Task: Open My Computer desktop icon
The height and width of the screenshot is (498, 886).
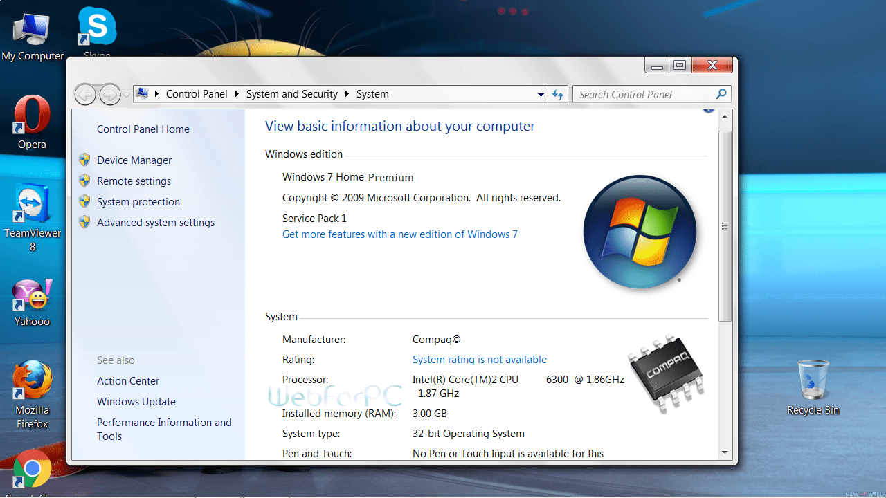Action: coord(32,37)
